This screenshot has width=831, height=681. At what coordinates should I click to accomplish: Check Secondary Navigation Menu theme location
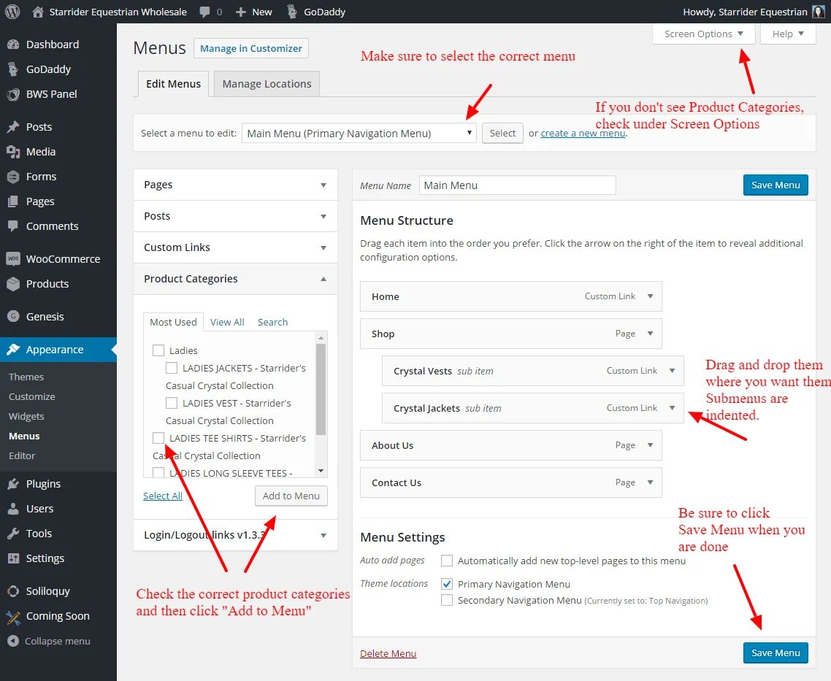[x=447, y=600]
